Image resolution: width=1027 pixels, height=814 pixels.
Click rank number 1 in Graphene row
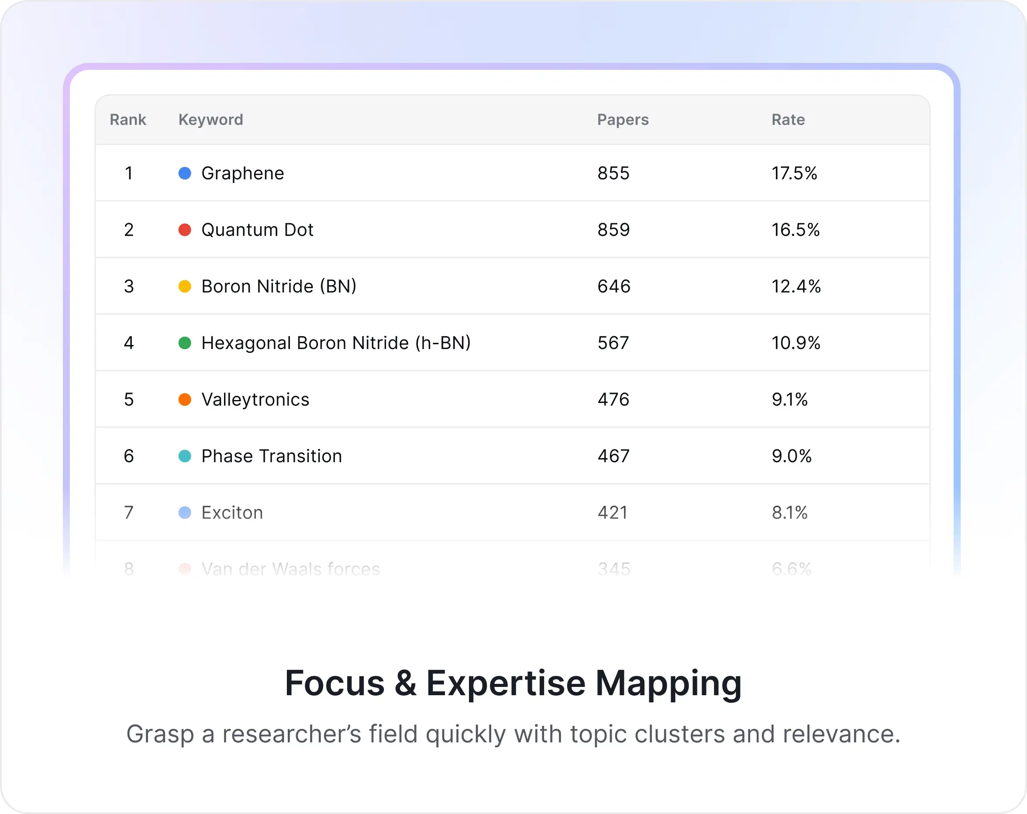129,173
